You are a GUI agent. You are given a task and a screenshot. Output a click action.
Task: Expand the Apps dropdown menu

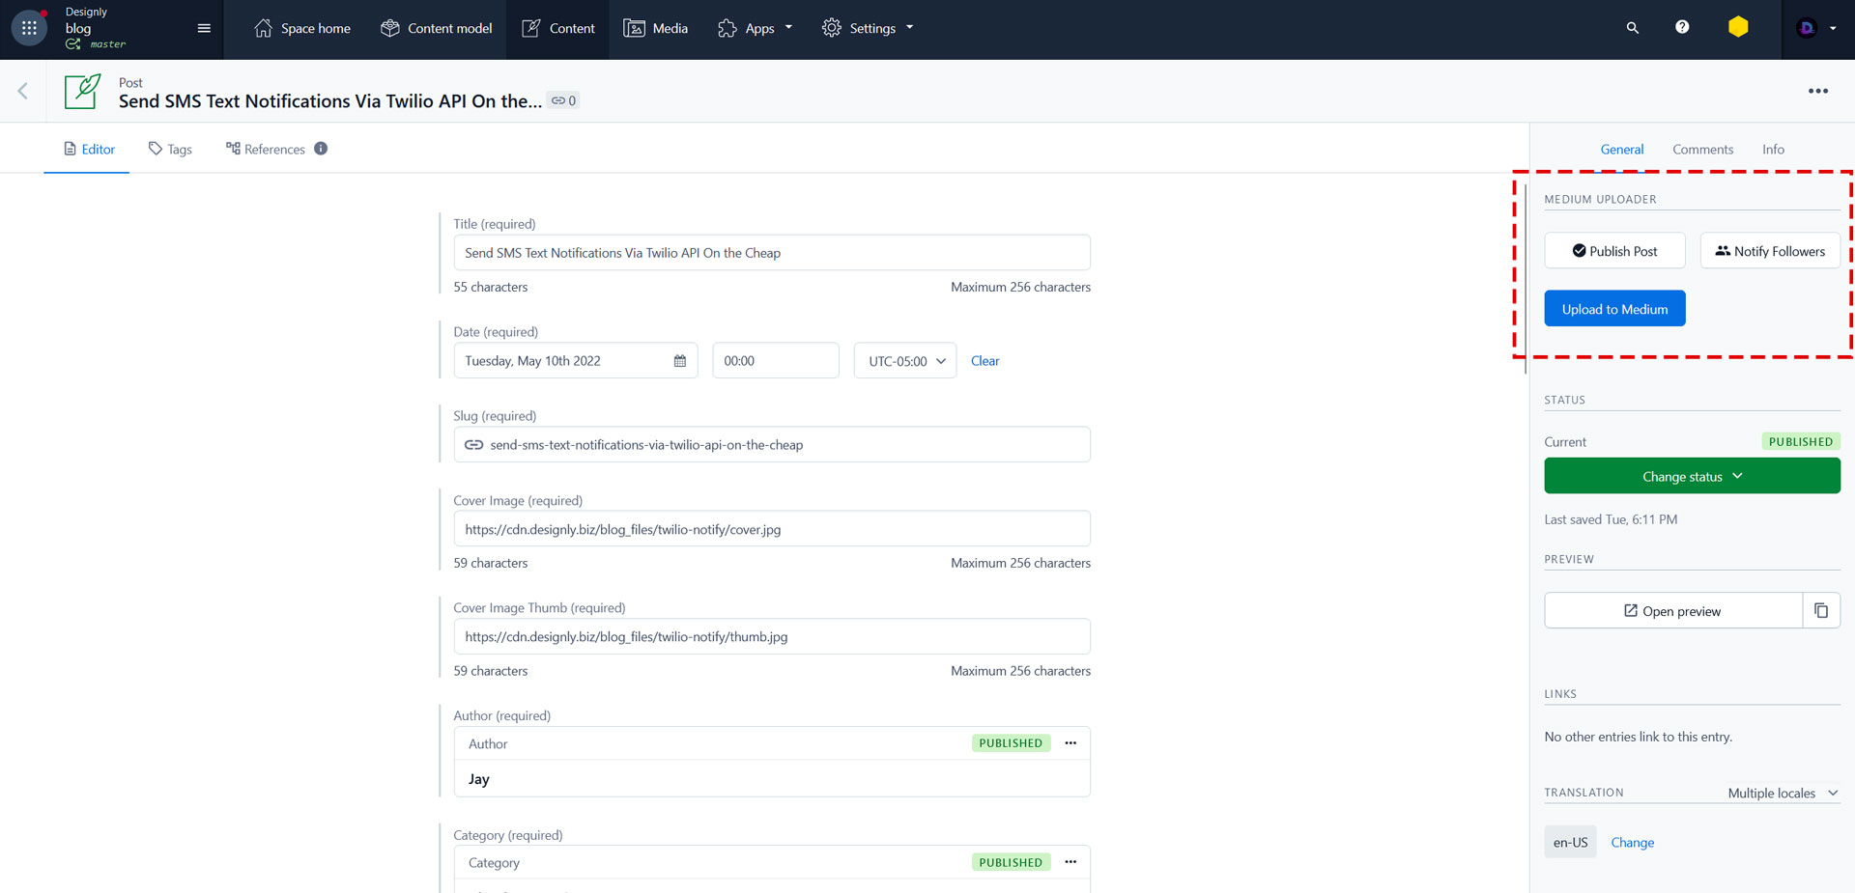(x=755, y=28)
